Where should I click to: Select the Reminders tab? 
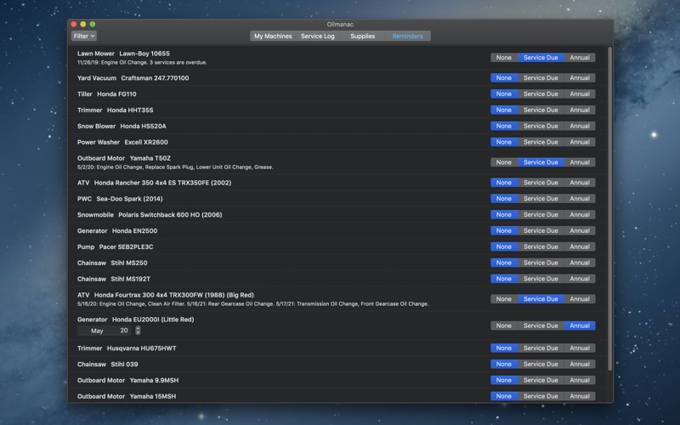(x=408, y=36)
